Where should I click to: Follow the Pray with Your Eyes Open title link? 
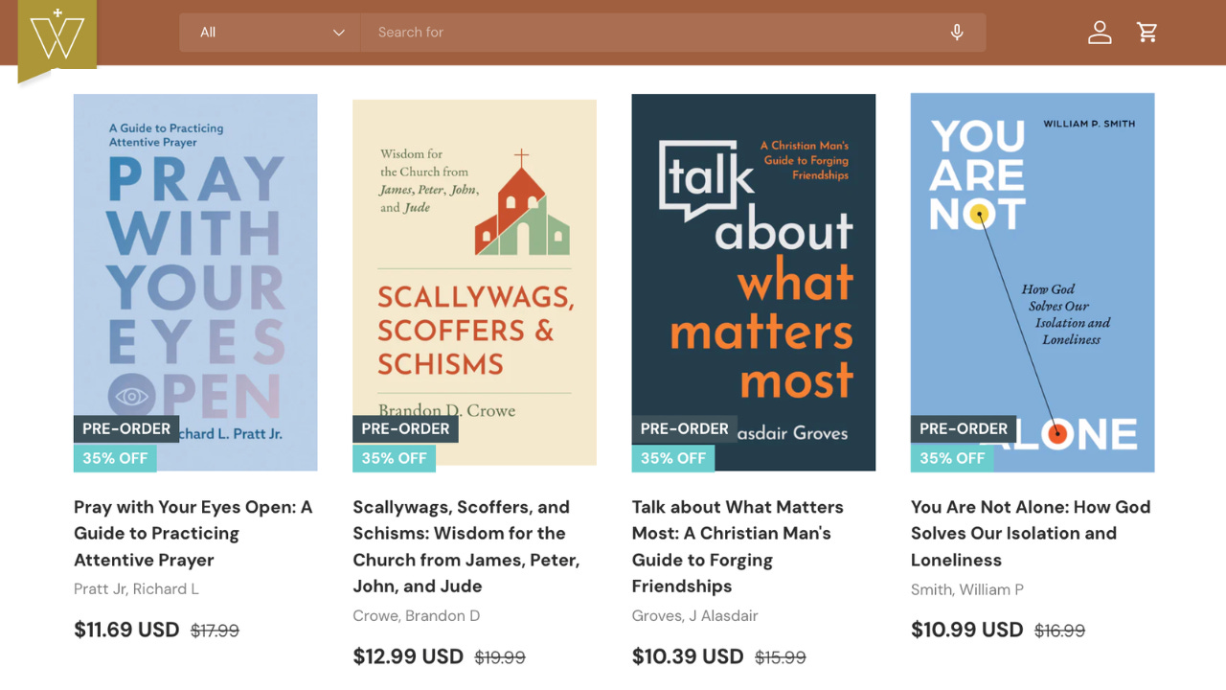[193, 533]
